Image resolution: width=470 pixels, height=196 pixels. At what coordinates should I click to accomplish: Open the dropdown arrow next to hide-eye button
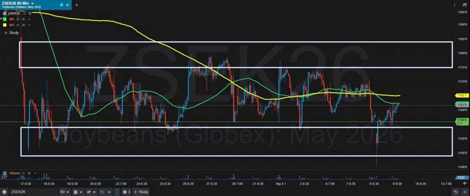point(109,192)
